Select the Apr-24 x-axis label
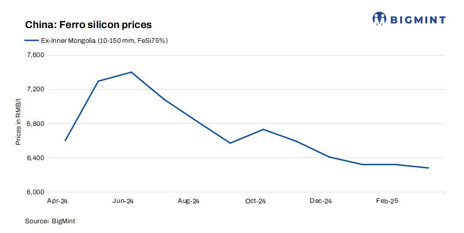 pyautogui.click(x=57, y=201)
